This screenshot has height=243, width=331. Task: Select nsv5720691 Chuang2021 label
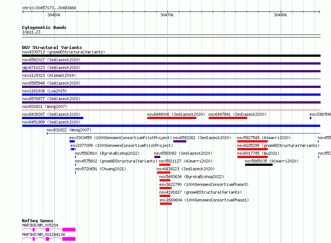pyautogui.click(x=100, y=169)
